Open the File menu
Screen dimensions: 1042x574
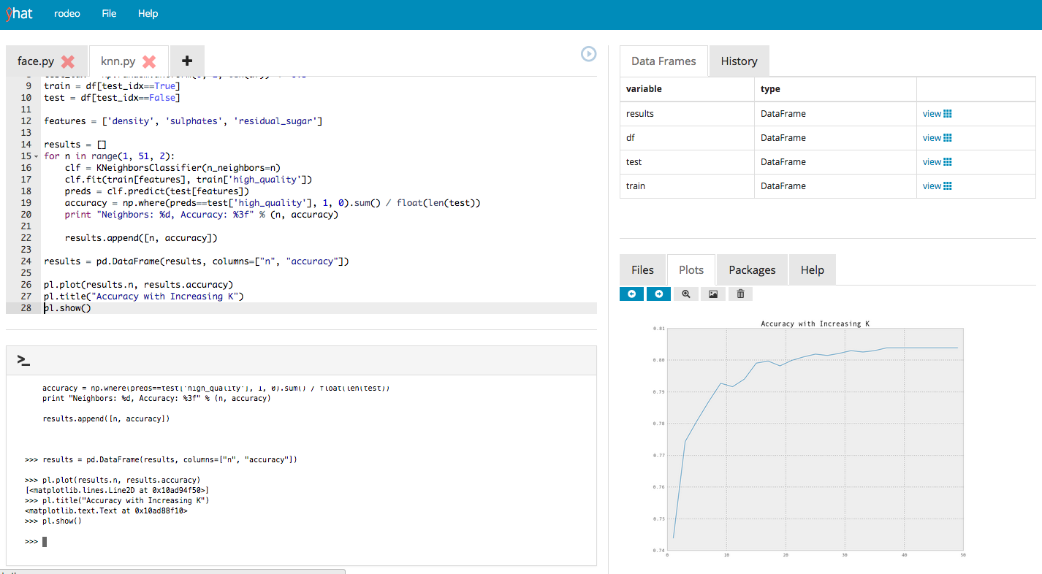pyautogui.click(x=109, y=13)
